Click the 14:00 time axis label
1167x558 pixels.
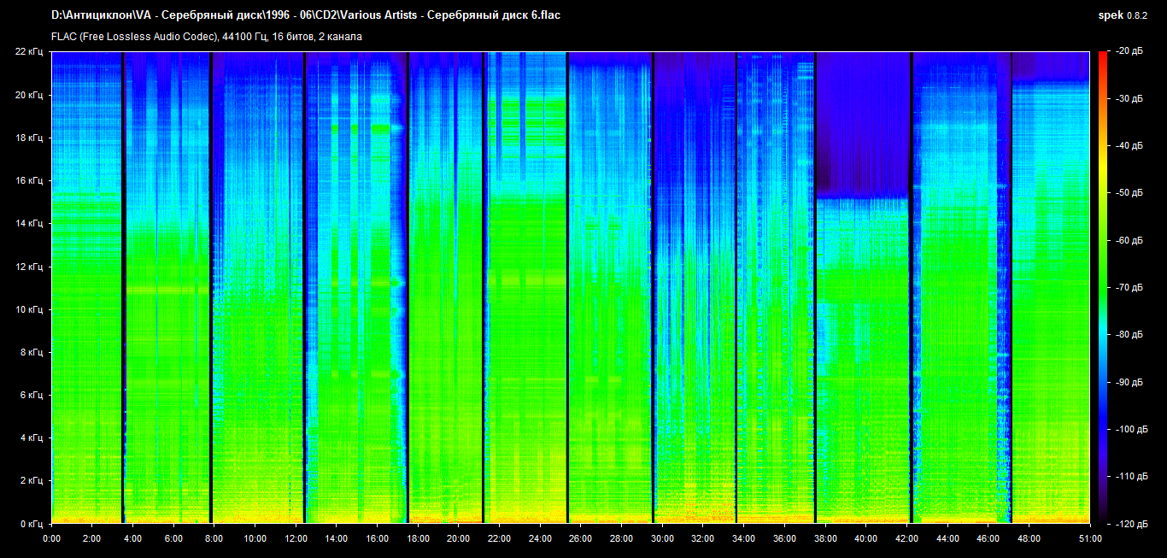point(337,538)
